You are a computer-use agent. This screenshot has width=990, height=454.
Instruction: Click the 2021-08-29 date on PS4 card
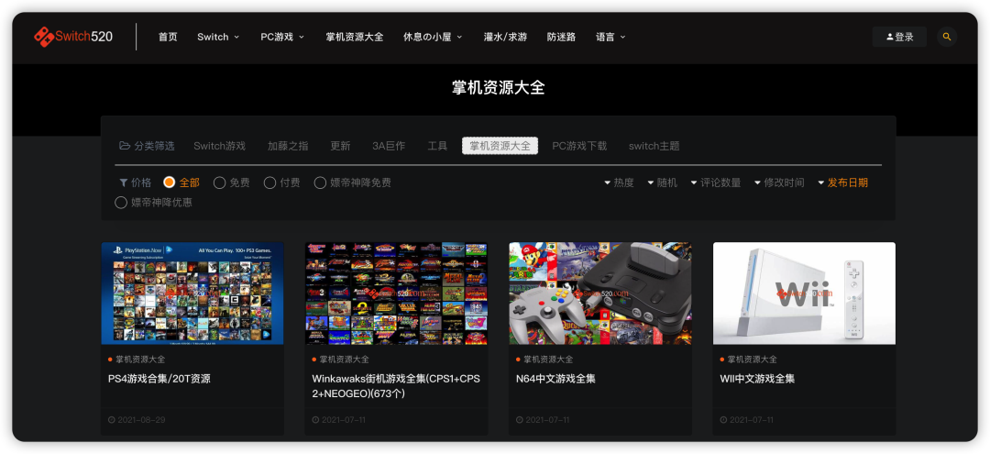click(x=142, y=419)
